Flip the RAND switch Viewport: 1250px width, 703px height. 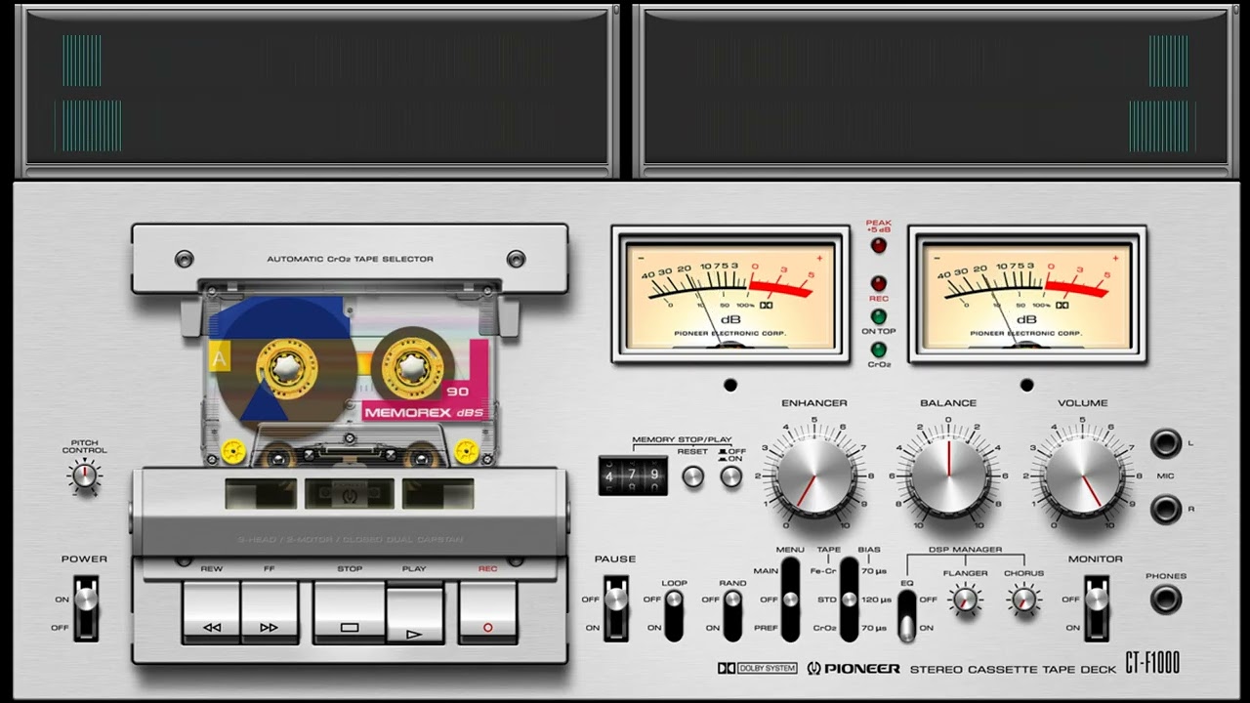point(732,615)
